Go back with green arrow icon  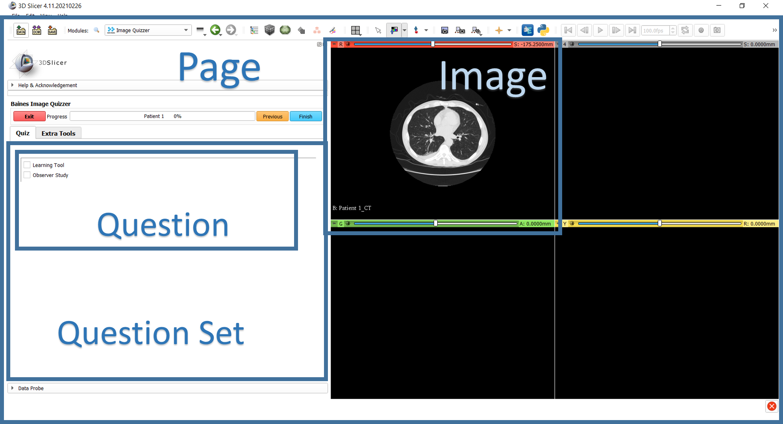pyautogui.click(x=215, y=30)
